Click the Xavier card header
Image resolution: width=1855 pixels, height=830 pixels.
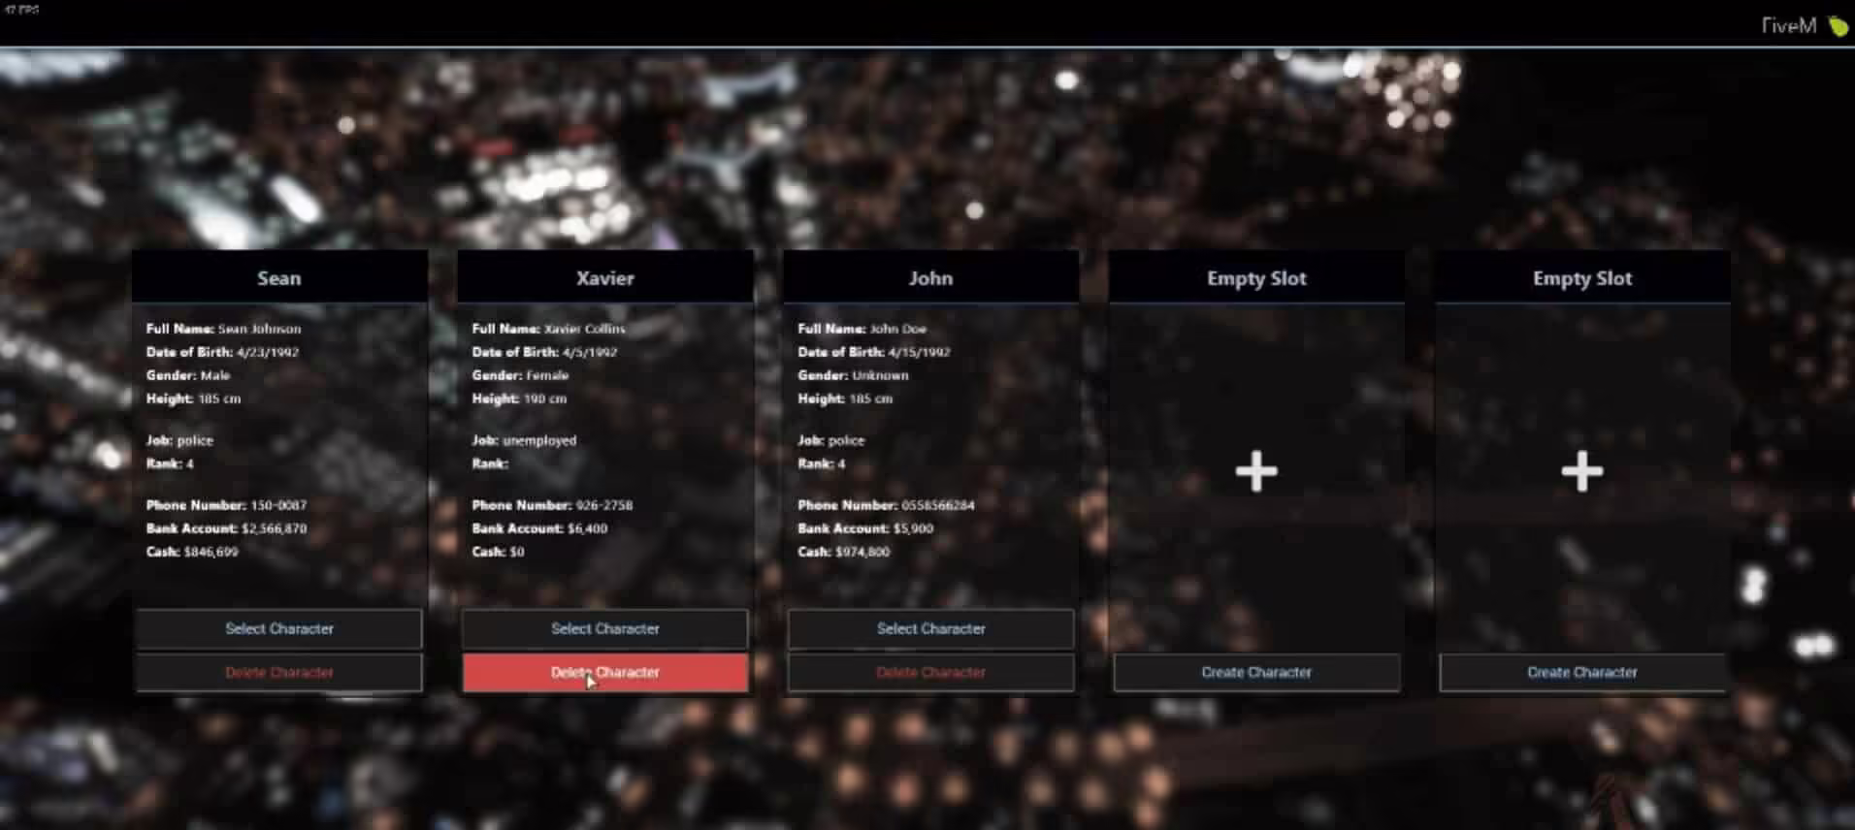pyautogui.click(x=605, y=277)
